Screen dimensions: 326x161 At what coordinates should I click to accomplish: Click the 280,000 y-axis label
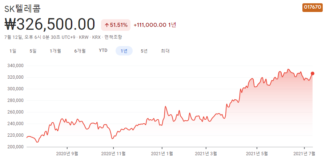tap(16, 101)
